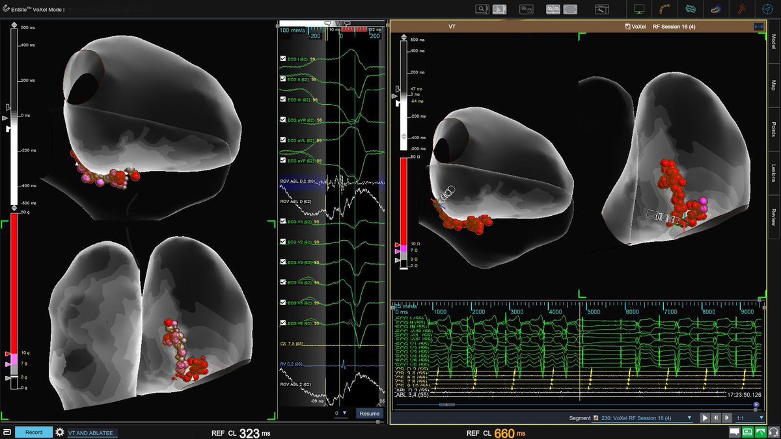This screenshot has width=781, height=439.
Task: Open the 0 value dropdown beside Resume
Action: [x=341, y=413]
